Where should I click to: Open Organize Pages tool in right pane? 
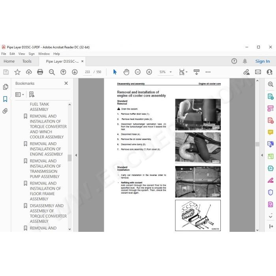270,108
